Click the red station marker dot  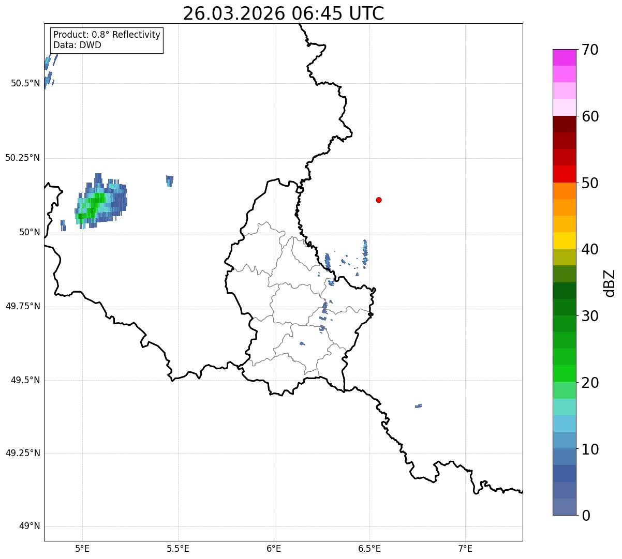[379, 200]
